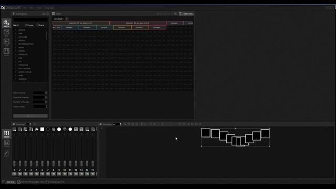Toggle the On button under fader 5
The height and width of the screenshot is (189, 336).
[x=37, y=174]
